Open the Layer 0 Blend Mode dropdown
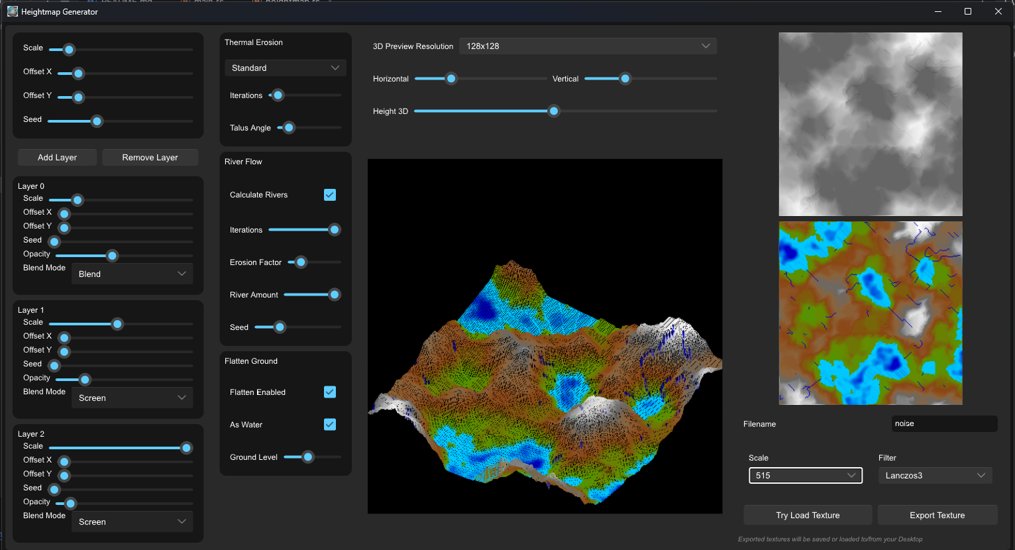 point(132,274)
